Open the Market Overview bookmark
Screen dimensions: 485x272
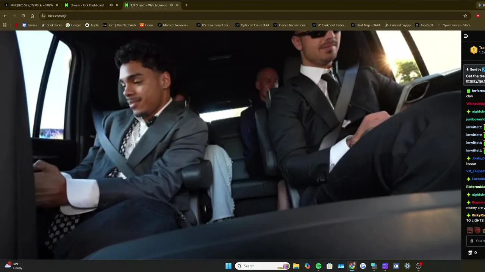(x=174, y=25)
